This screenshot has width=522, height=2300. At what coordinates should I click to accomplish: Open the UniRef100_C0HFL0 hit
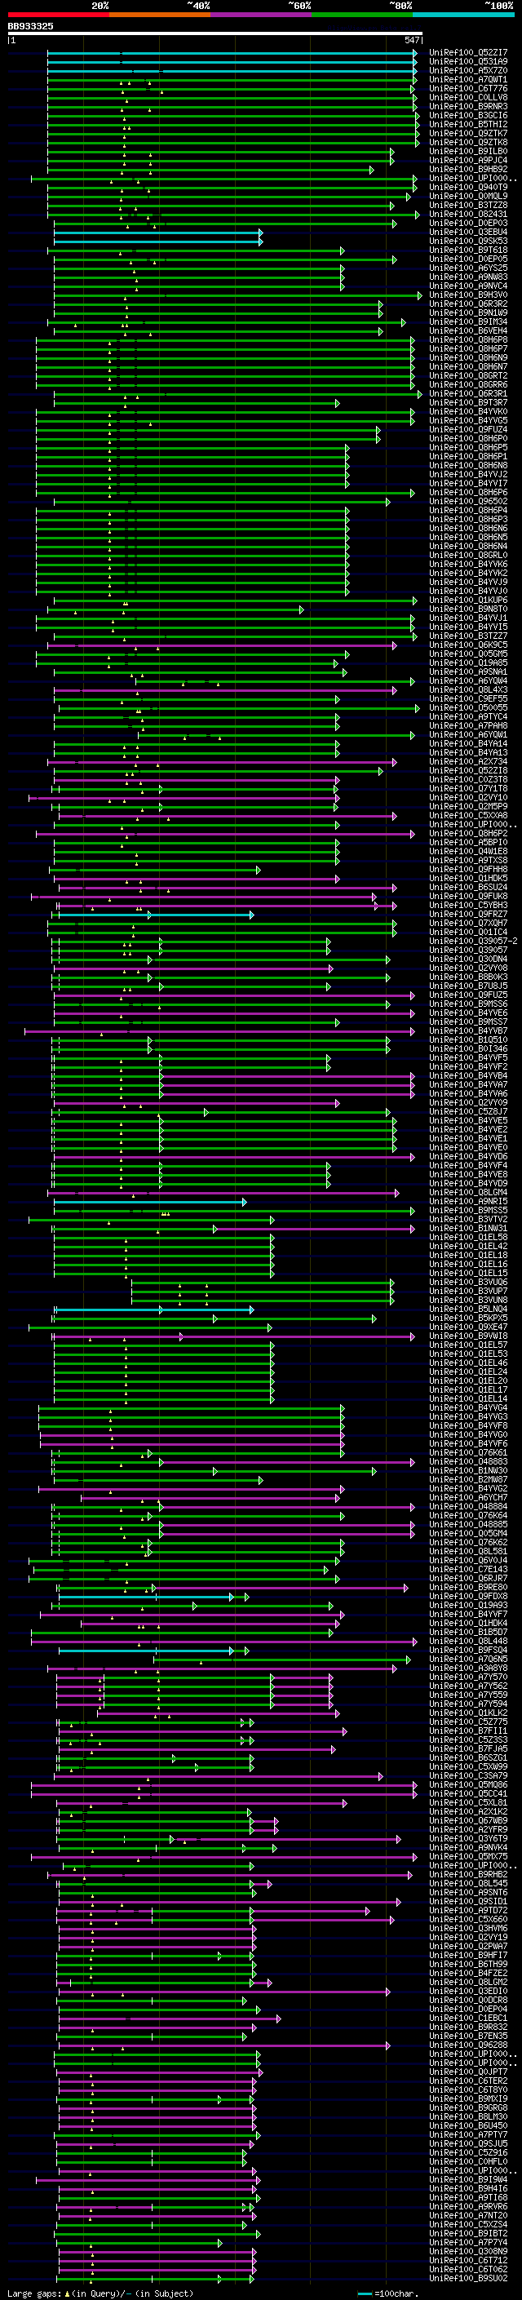coord(467,2161)
